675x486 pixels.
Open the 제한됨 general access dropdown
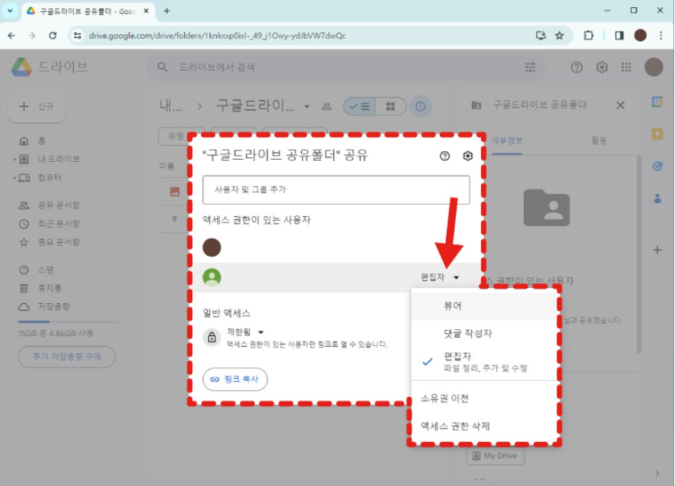point(245,332)
